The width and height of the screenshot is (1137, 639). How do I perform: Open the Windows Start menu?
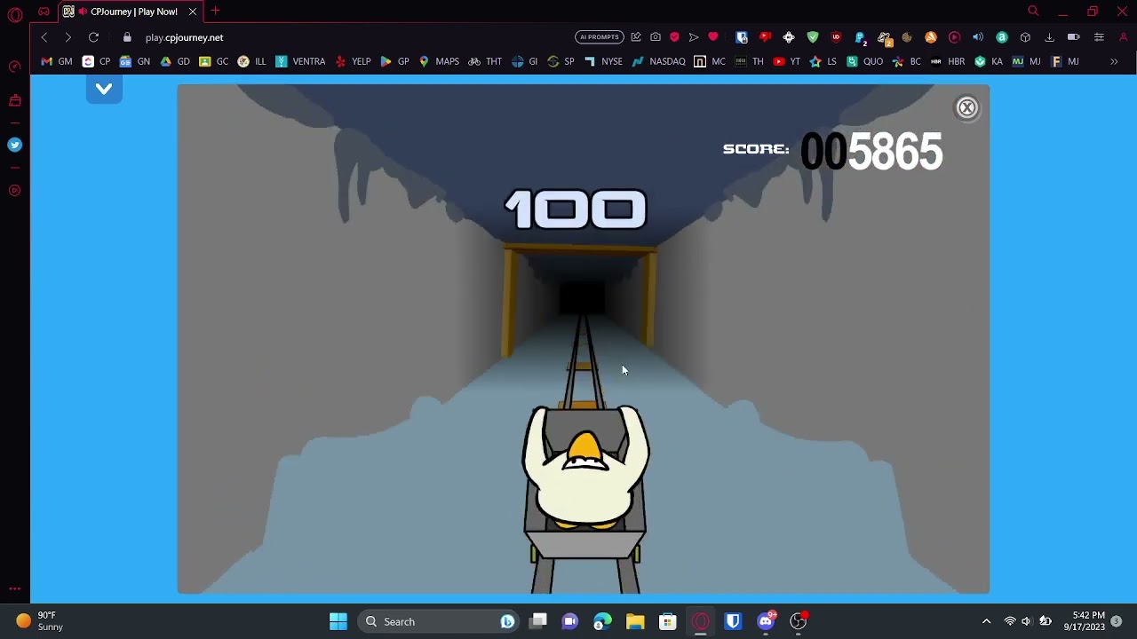click(x=338, y=621)
